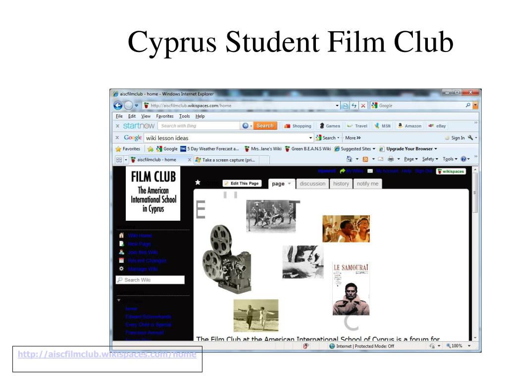Screen dimensions: 507x380
Task: Open the Quick Tabs grid icon
Action: tap(119, 160)
